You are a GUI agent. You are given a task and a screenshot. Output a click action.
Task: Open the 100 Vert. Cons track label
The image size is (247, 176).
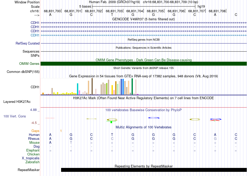15,116
